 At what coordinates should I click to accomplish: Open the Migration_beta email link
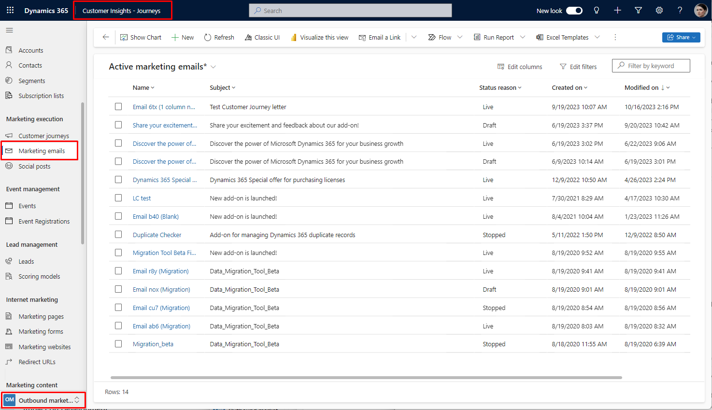[153, 344]
